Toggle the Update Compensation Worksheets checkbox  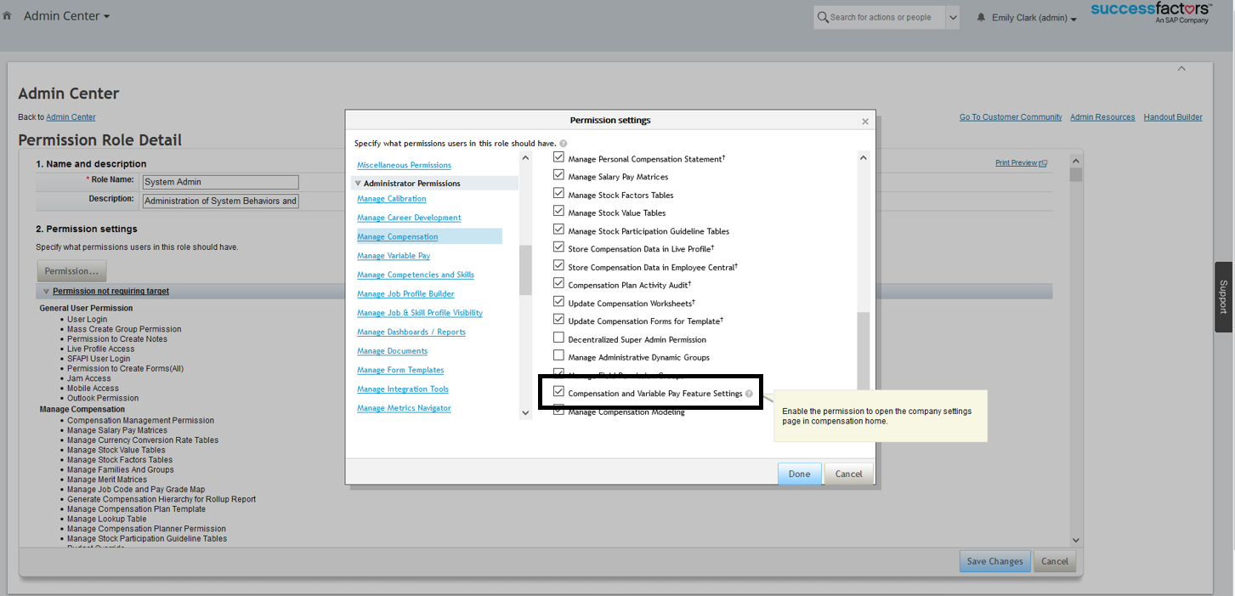tap(558, 302)
